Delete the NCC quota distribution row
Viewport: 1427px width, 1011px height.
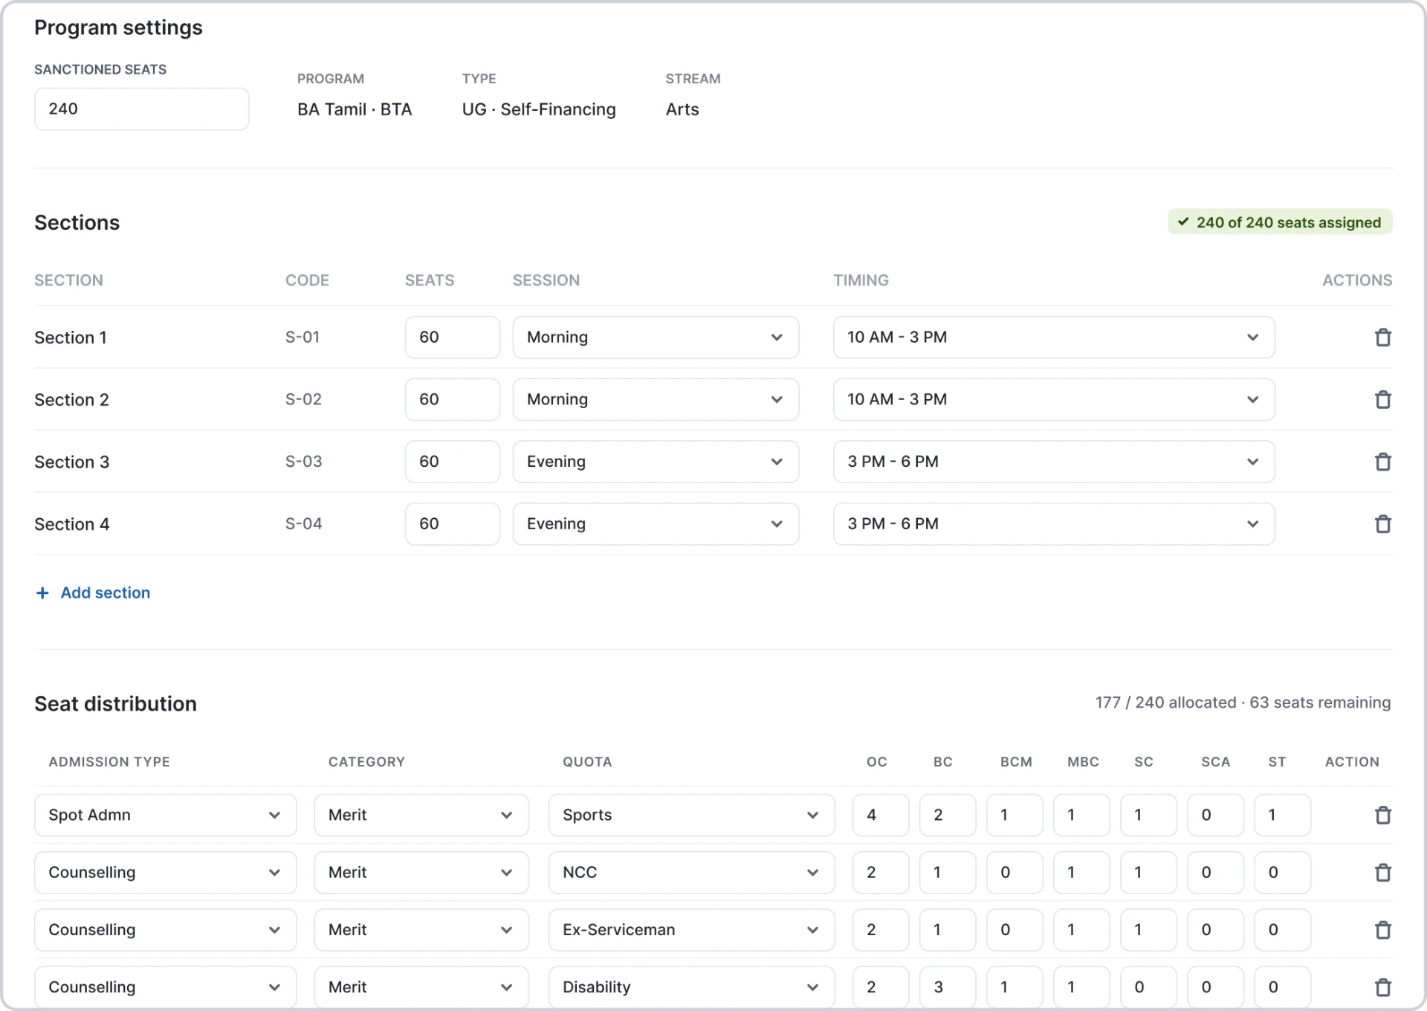(1382, 873)
